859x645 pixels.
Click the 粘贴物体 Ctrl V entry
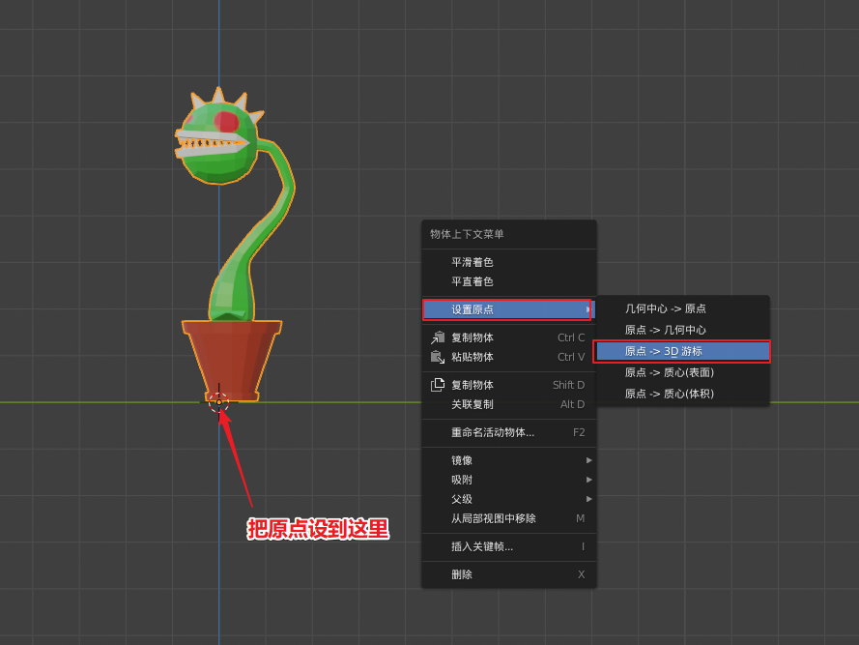[x=509, y=357]
